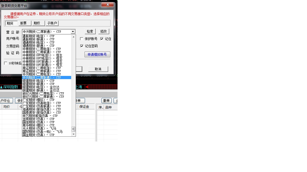Select 光大期货 (仿真) - 飞马
Image resolution: width=307 pixels, height=172 pixels.
pyautogui.click(x=47, y=128)
